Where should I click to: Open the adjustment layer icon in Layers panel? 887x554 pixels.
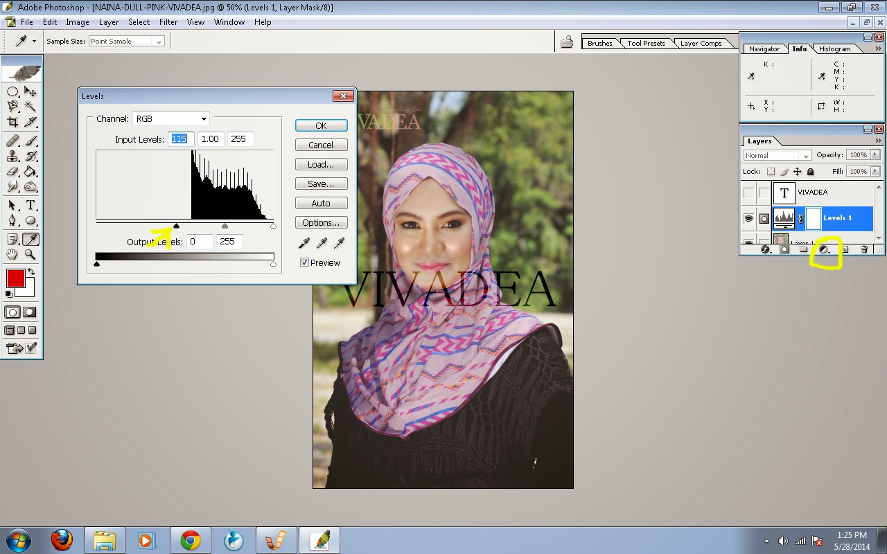coord(824,249)
